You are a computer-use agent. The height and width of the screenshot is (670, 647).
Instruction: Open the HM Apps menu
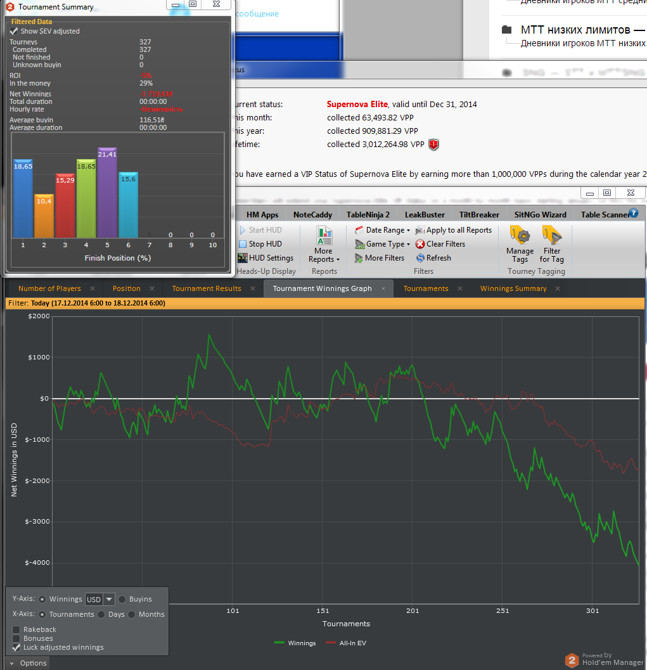click(x=262, y=215)
